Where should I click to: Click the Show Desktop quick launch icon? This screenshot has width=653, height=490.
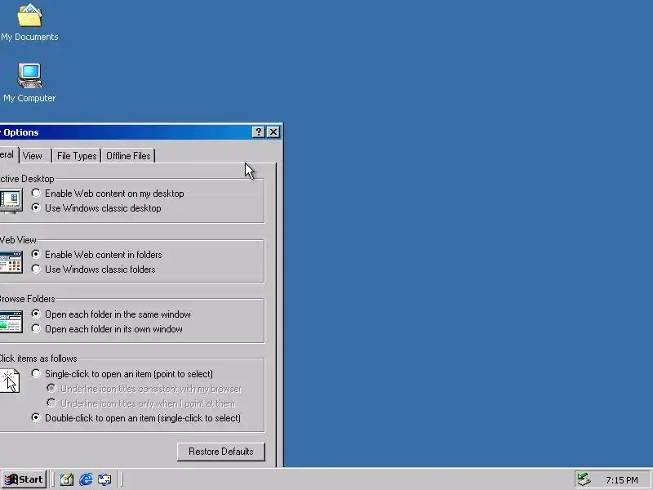click(67, 479)
